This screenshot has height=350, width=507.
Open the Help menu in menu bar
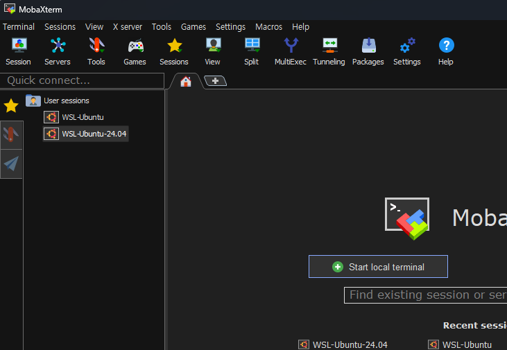[x=301, y=27]
